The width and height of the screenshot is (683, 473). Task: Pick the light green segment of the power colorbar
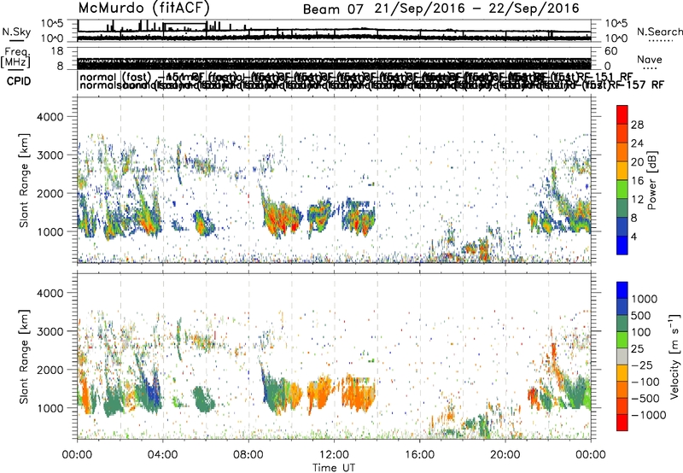[622, 190]
